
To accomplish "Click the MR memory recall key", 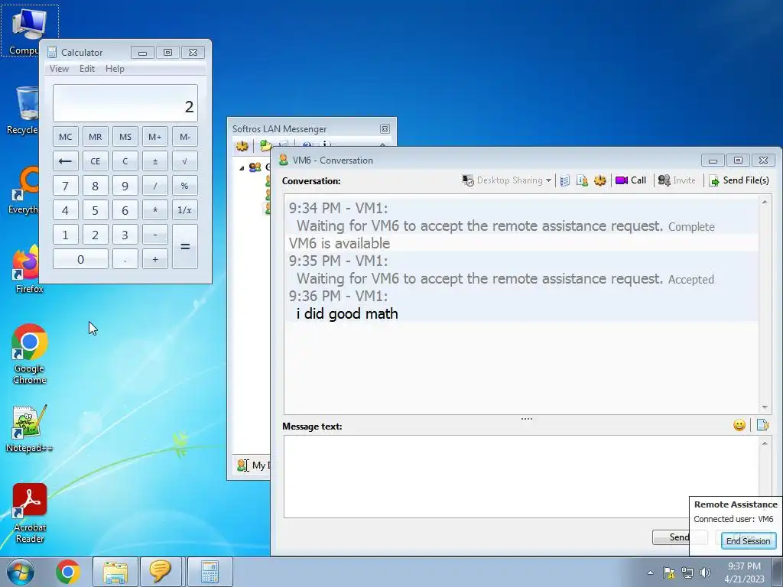I will [96, 137].
